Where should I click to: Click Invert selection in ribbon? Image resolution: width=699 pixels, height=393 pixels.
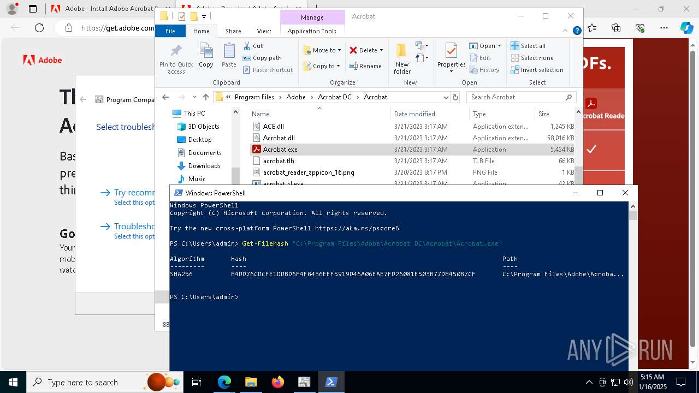tap(537, 70)
